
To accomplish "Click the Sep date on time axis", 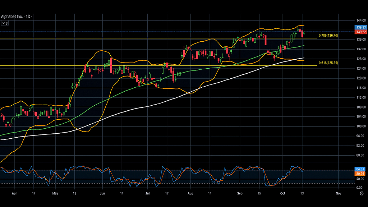I will tap(240, 193).
